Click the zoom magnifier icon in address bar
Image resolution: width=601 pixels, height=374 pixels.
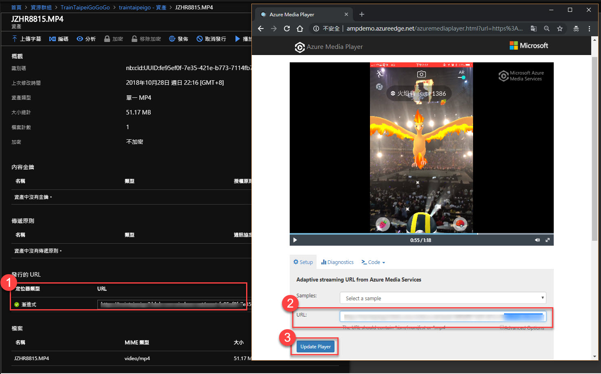coord(547,29)
